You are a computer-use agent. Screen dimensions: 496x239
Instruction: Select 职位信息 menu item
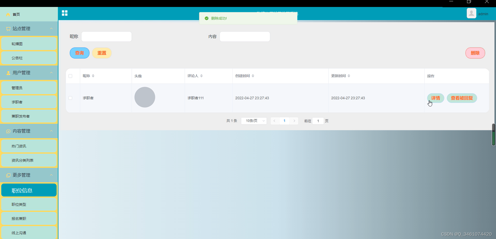[x=29, y=190]
